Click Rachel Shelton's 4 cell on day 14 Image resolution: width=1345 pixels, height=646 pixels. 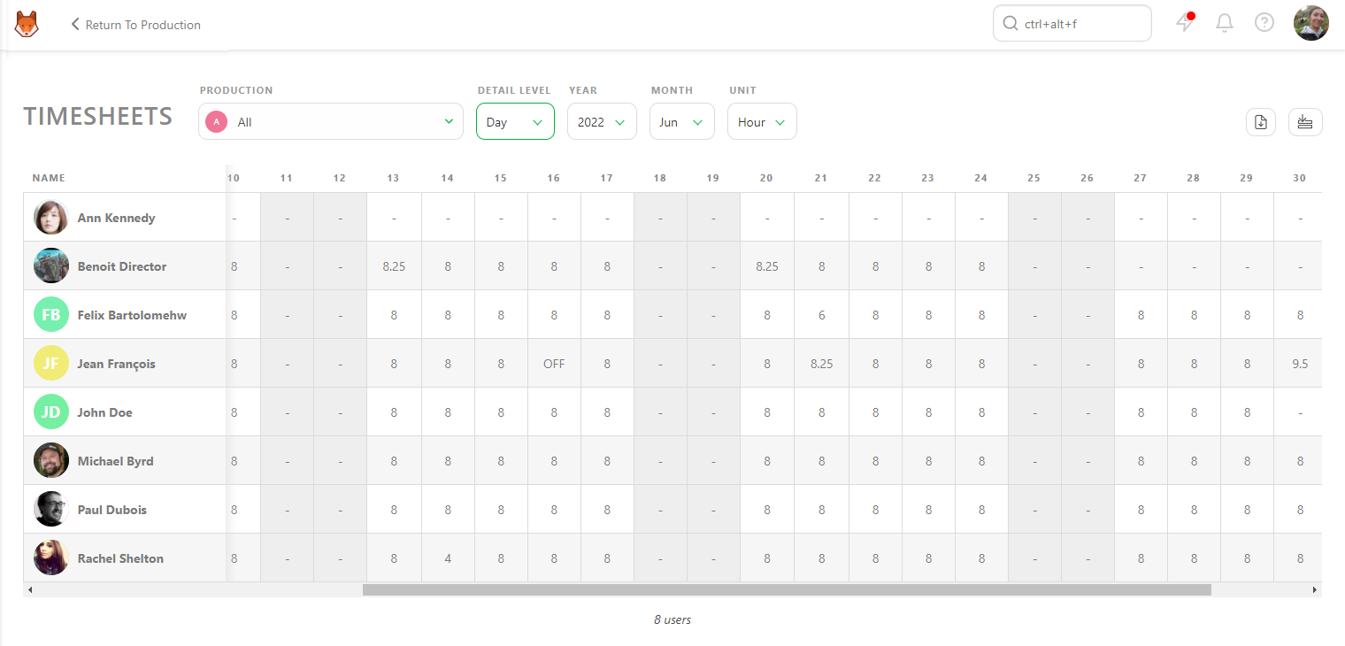tap(448, 558)
